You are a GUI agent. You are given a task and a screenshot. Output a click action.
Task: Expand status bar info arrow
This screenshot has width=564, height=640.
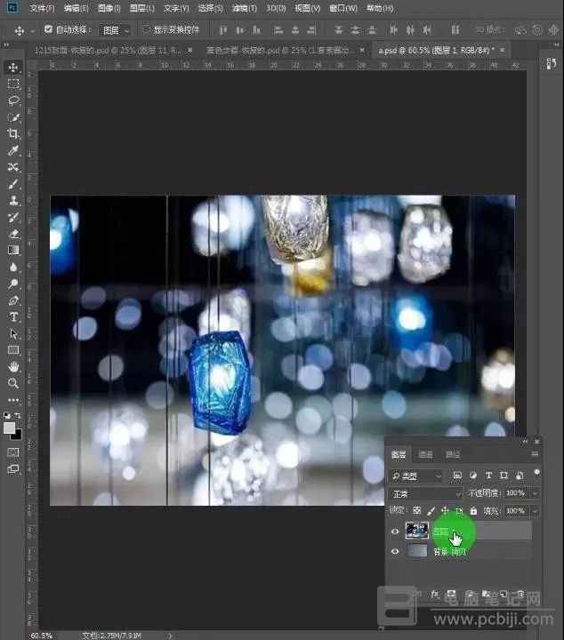click(x=170, y=636)
